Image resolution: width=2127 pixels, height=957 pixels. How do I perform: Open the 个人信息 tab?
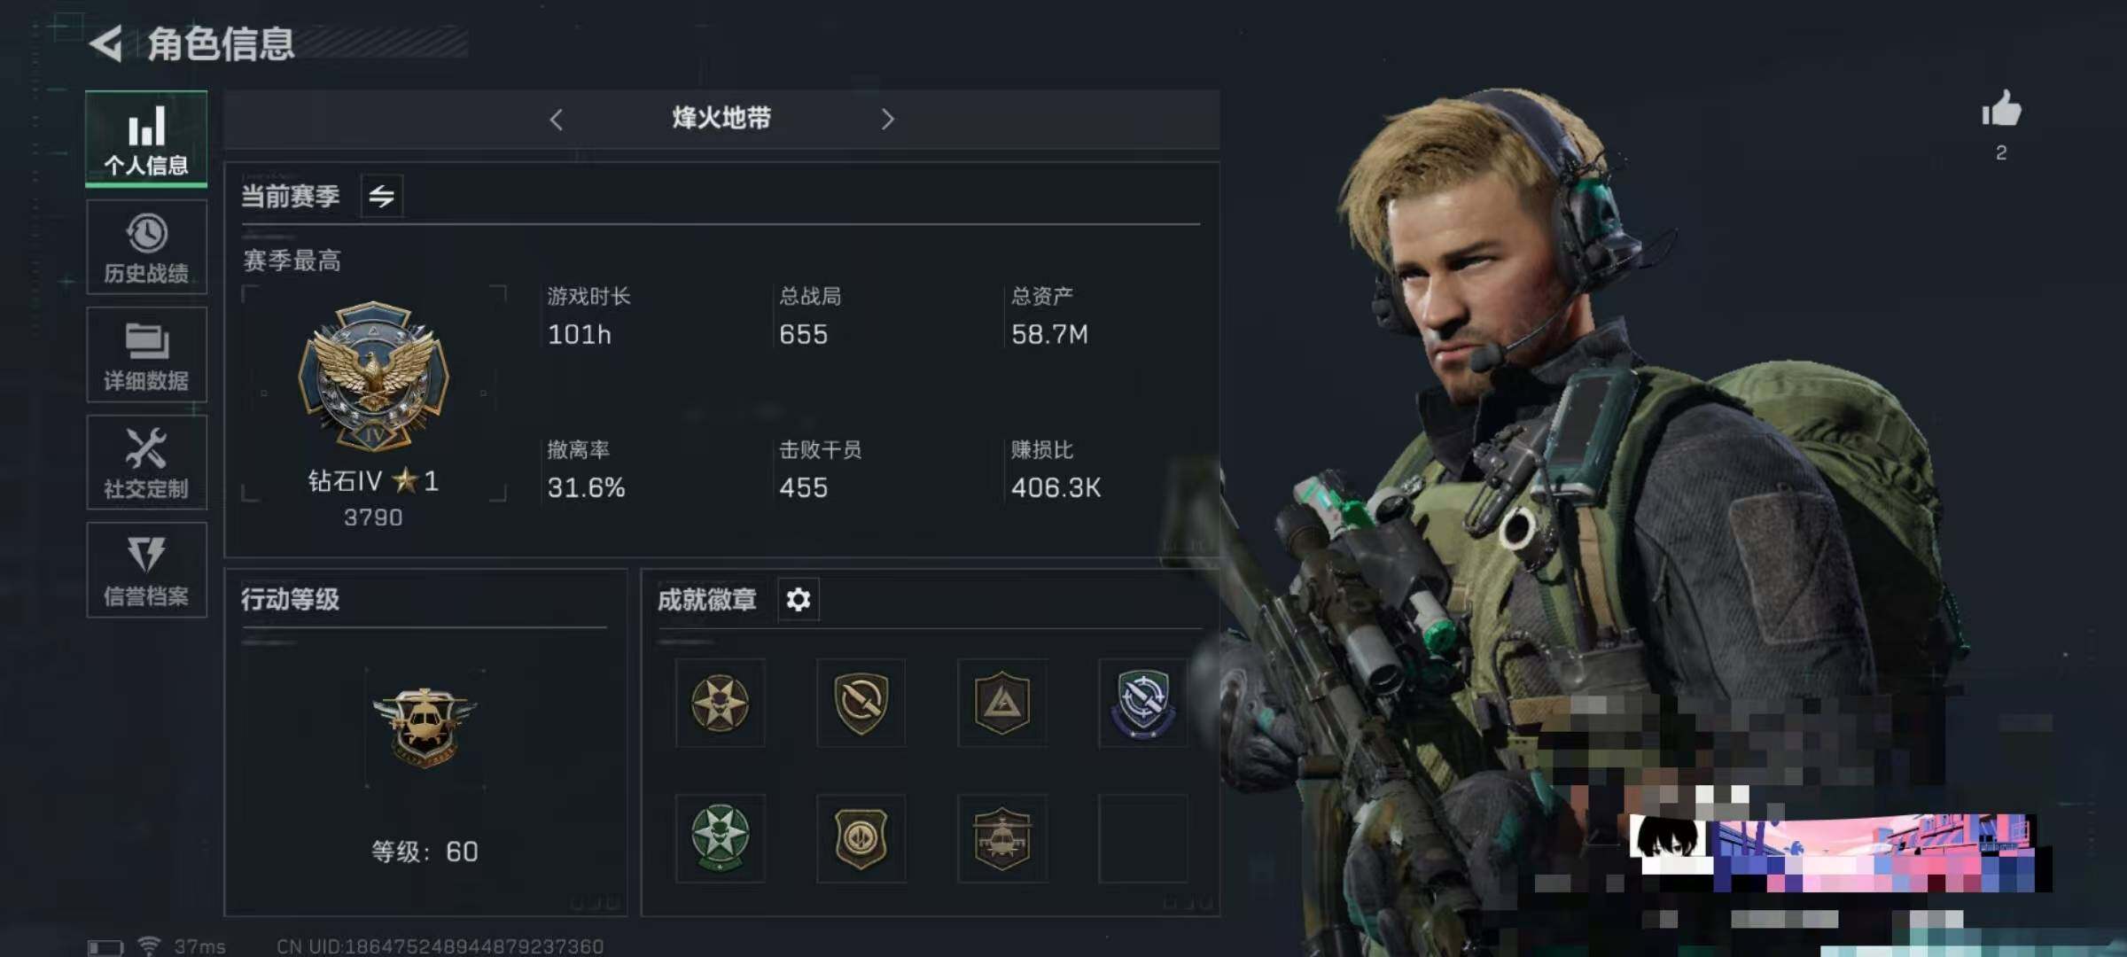[x=146, y=138]
